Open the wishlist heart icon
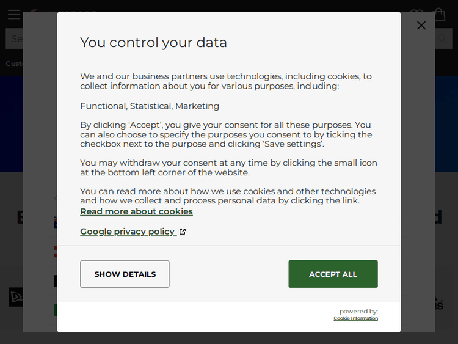The height and width of the screenshot is (344, 458). tap(416, 13)
